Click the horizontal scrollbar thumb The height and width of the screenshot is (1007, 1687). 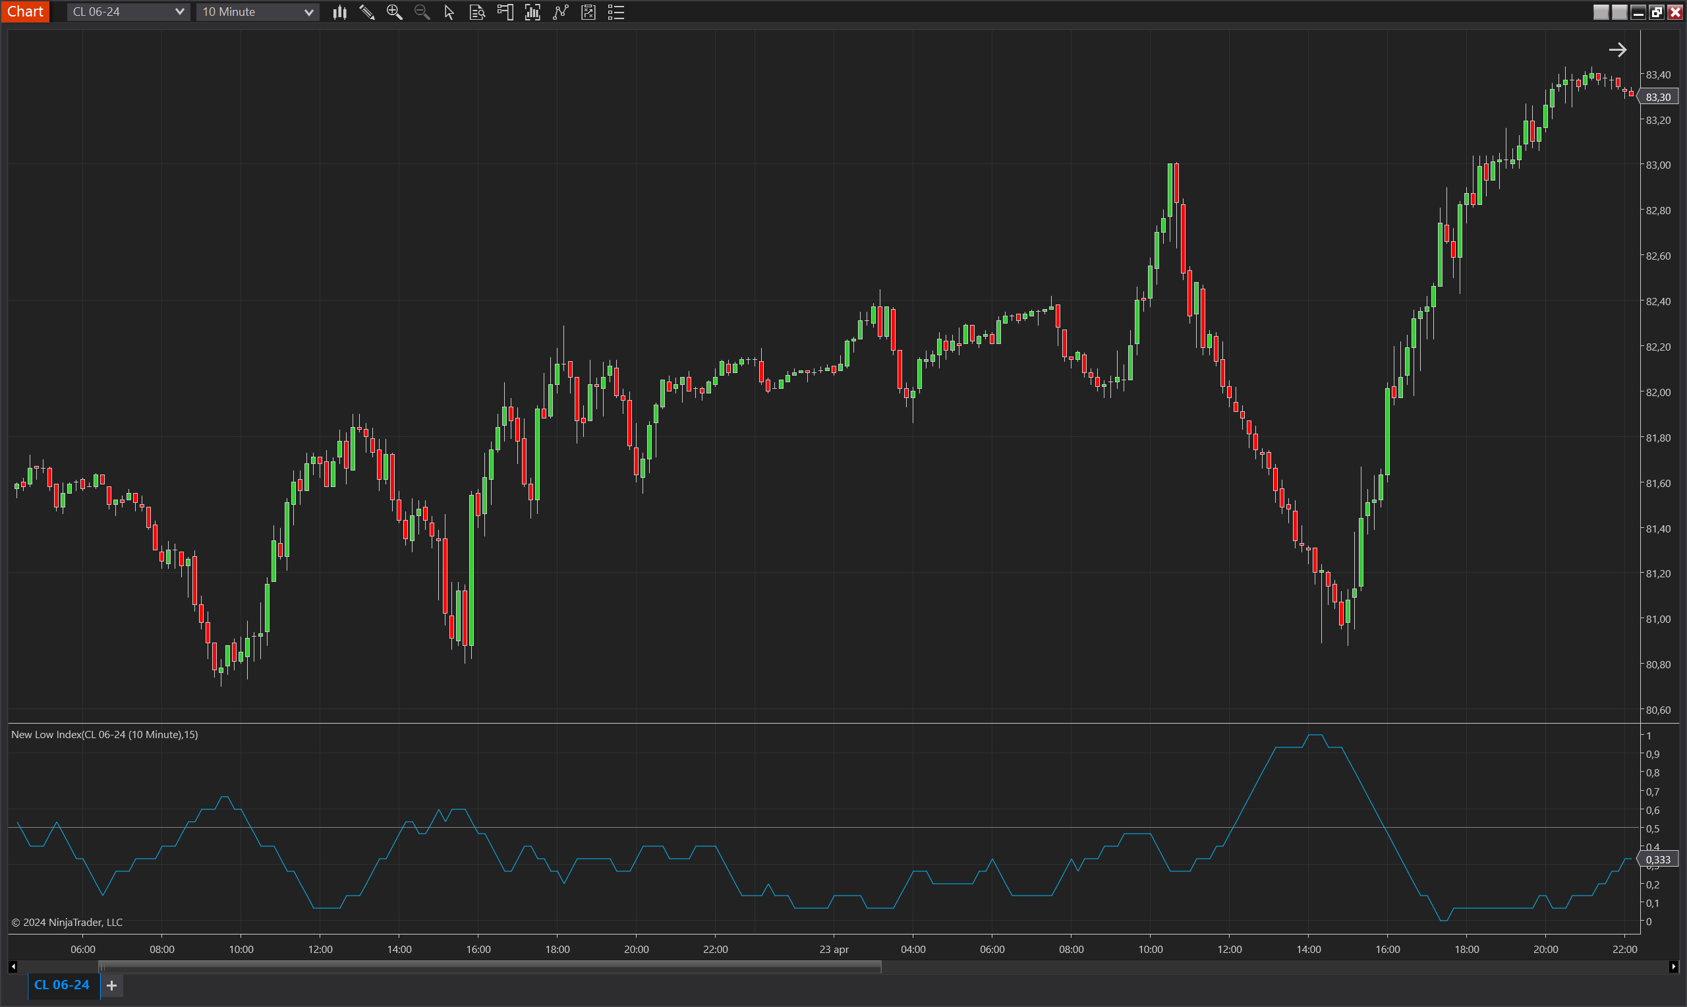[x=490, y=966]
